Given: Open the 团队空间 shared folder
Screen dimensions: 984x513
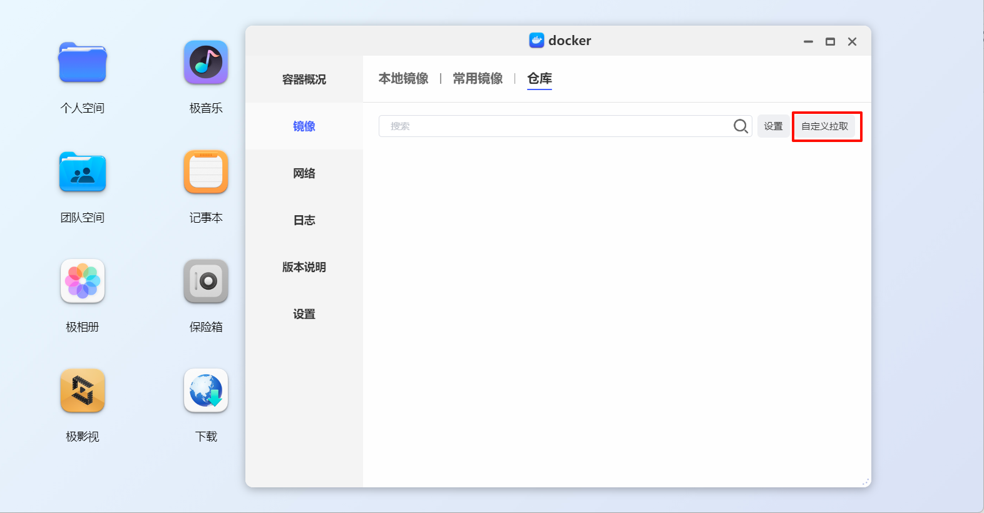Looking at the screenshot, I should [82, 172].
